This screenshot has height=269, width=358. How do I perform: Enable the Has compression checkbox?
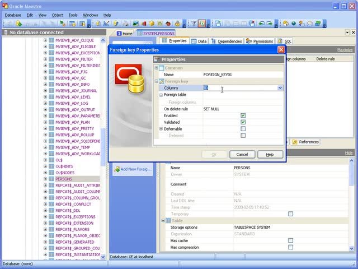[290, 247]
